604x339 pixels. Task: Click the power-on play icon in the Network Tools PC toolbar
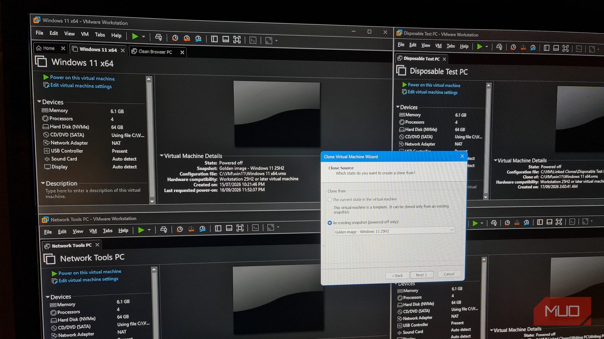(141, 230)
